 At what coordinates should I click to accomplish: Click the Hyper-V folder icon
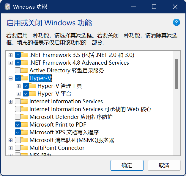click(x=25, y=78)
